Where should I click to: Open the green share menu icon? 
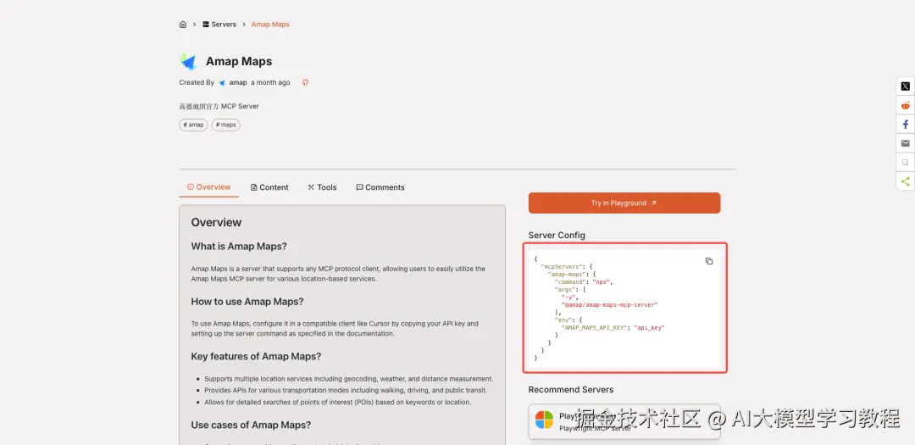tap(905, 181)
